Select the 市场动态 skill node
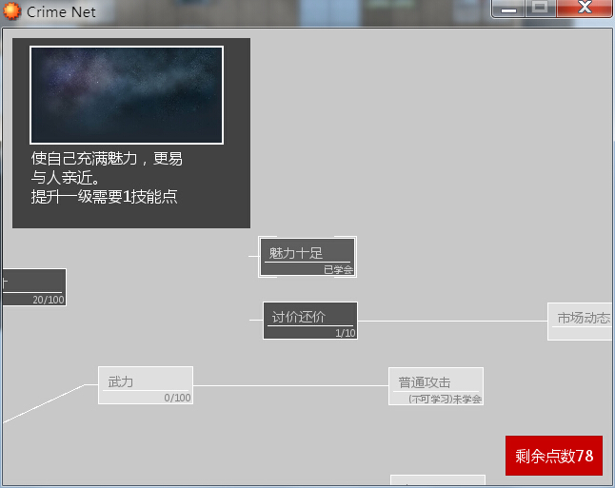This screenshot has height=488, width=615. pos(581,322)
